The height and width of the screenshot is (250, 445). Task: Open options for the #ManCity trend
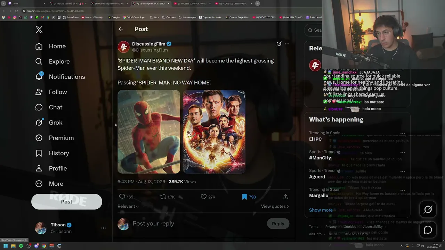pyautogui.click(x=403, y=152)
